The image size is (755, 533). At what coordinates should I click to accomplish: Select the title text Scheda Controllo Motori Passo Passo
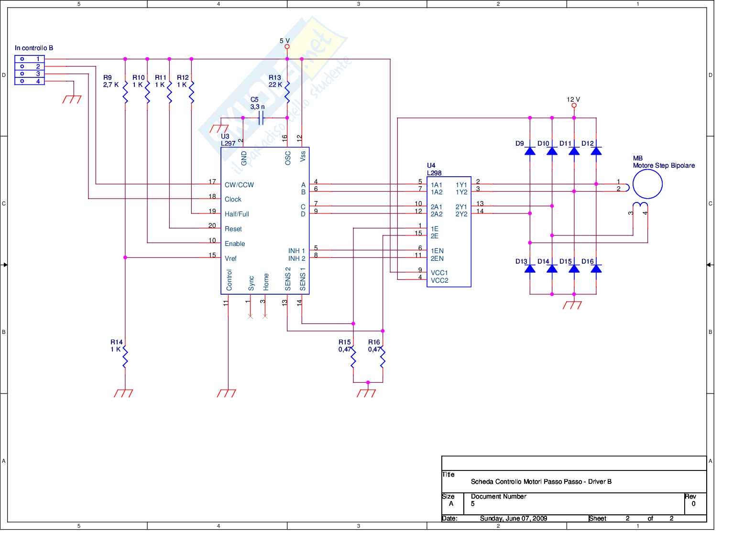(x=541, y=481)
